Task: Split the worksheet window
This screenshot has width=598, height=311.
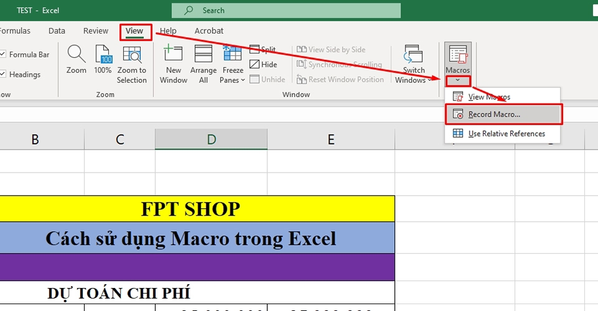Action: (x=262, y=49)
